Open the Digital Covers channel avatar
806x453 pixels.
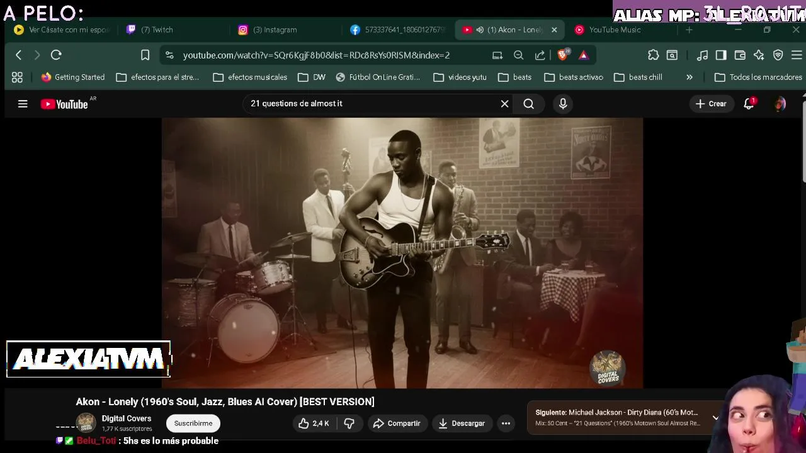point(86,423)
